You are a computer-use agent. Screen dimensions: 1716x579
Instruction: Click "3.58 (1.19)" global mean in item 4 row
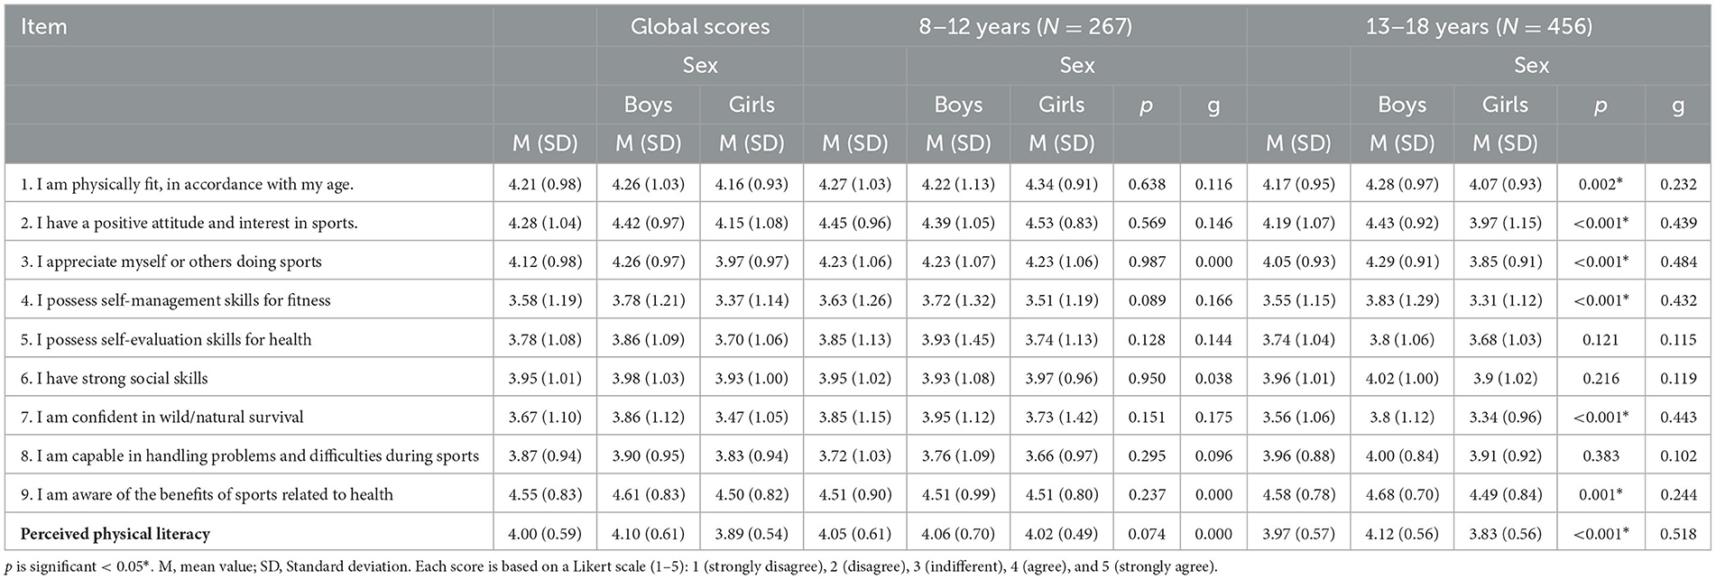click(x=545, y=300)
